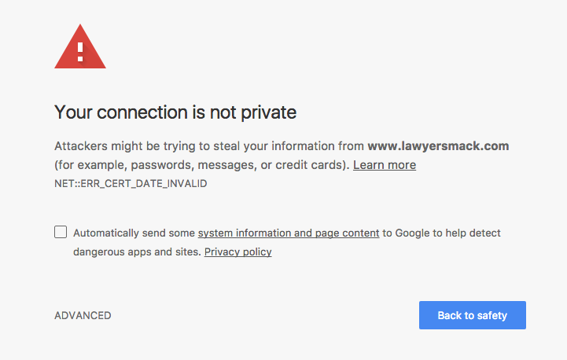Click the 'dangerous apps and sites' text

tap(136, 252)
